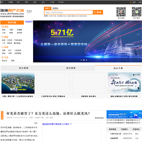Switch to 开盘预告 ranking tab
Screen dimensions: 142x142
(136, 129)
